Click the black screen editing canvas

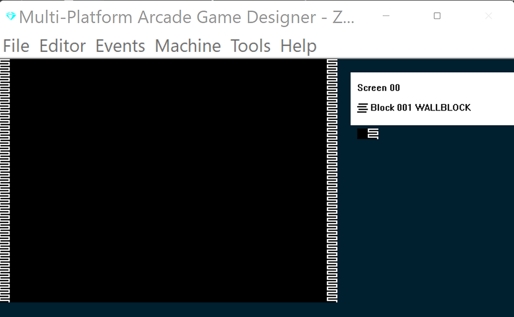(x=169, y=181)
